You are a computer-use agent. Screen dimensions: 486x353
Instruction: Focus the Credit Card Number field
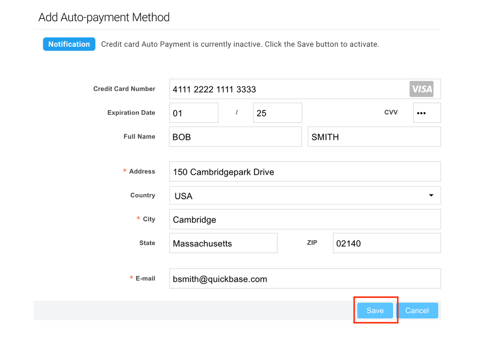[x=305, y=89]
